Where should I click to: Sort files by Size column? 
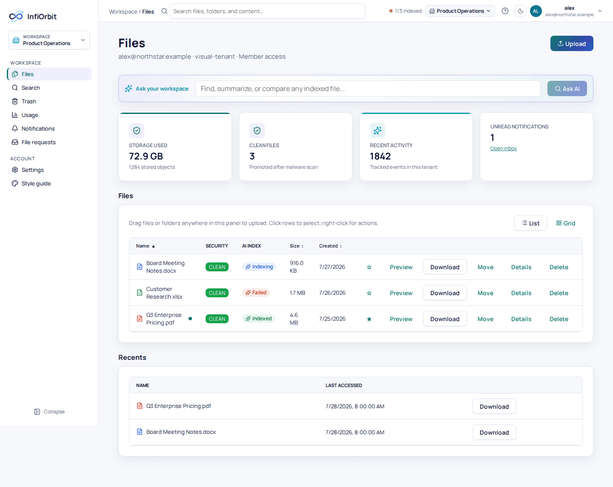point(297,246)
